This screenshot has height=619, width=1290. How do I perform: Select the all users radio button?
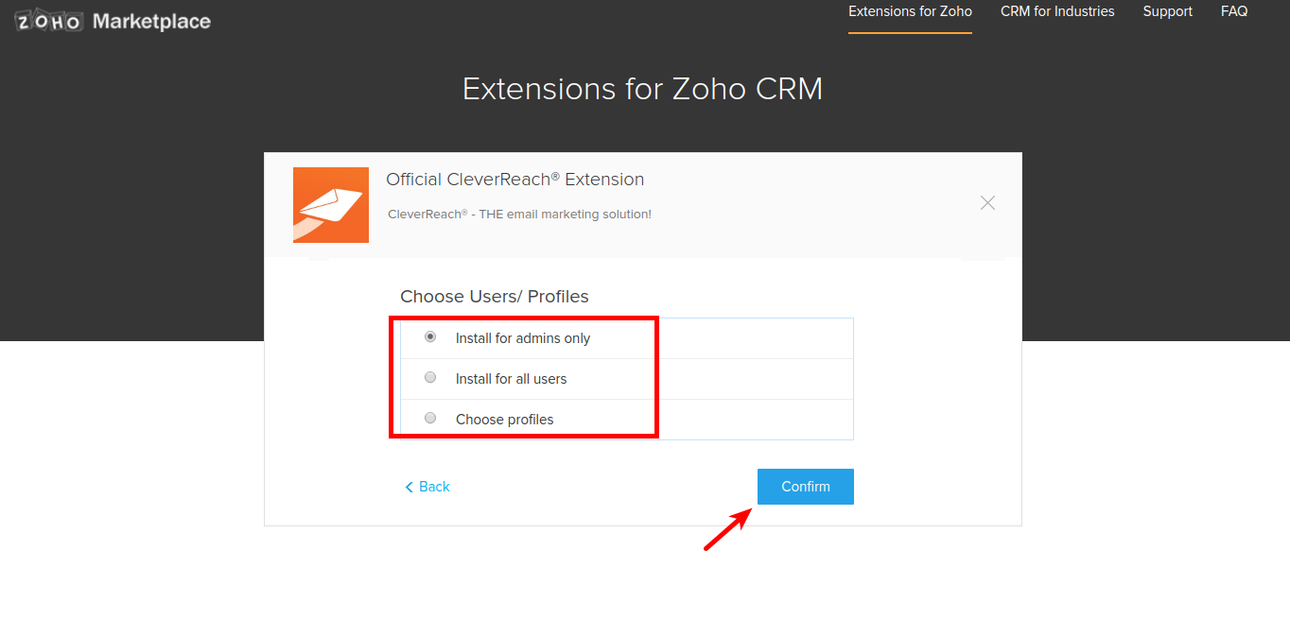(x=430, y=377)
